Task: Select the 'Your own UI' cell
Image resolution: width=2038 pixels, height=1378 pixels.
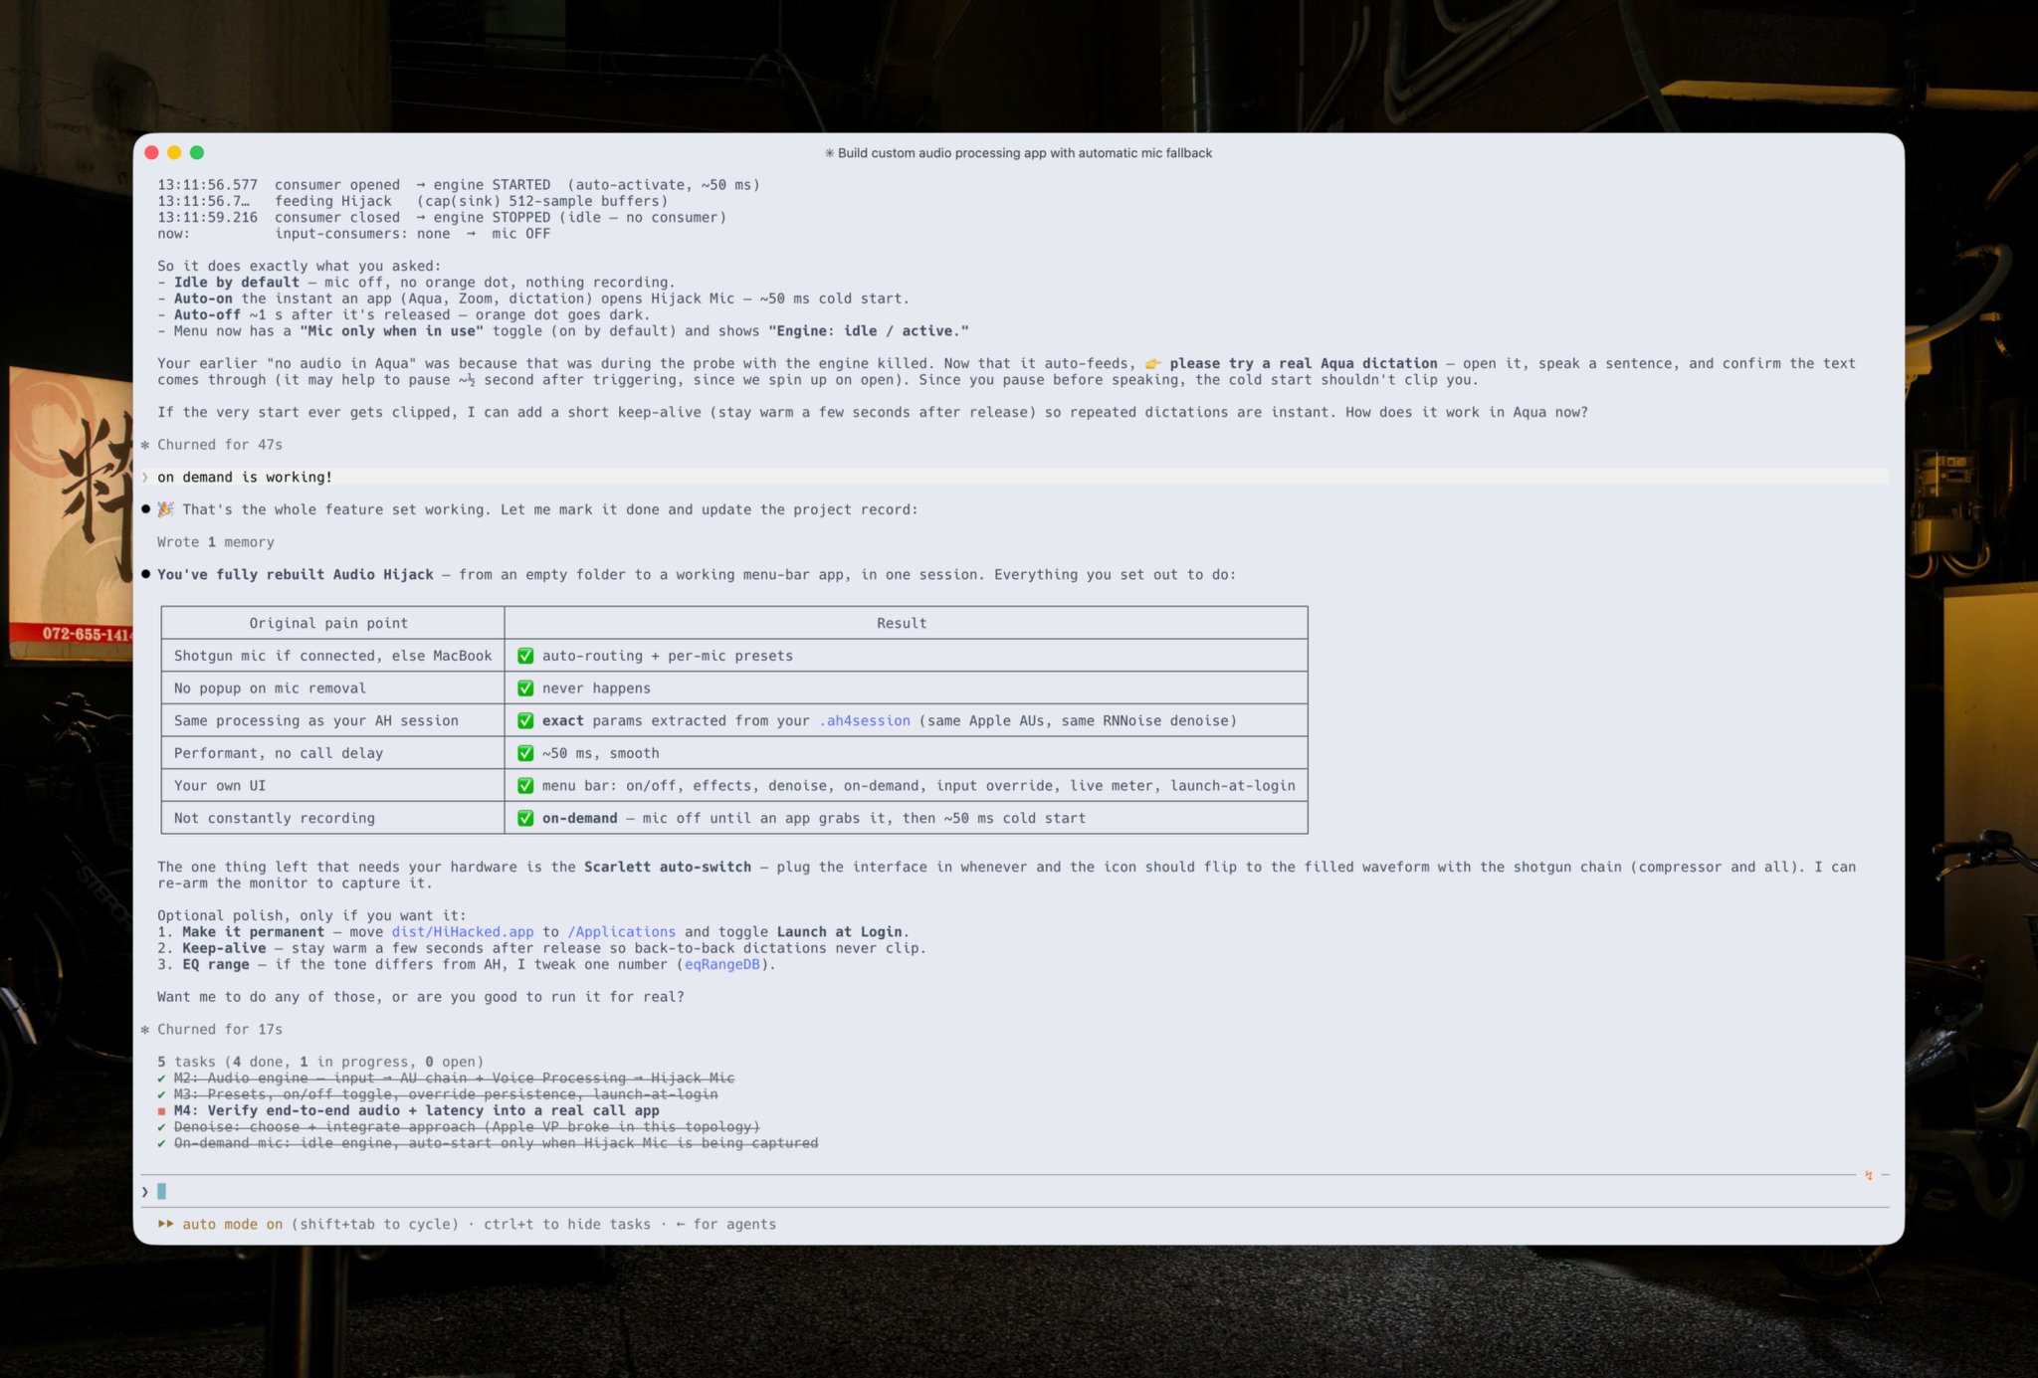Action: (x=333, y=786)
